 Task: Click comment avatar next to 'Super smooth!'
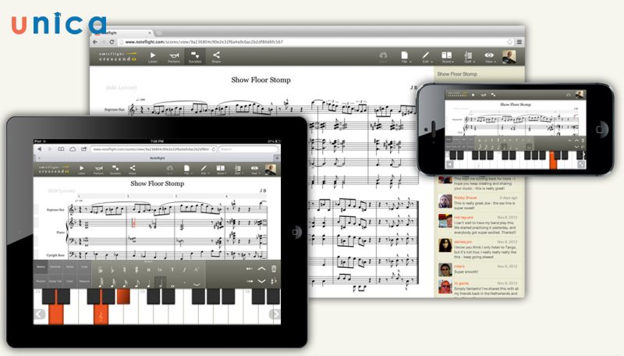point(445,269)
